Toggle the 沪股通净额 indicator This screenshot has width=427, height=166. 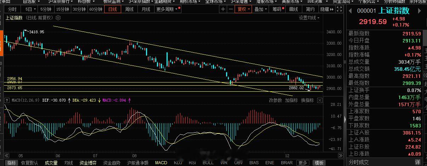137,163
